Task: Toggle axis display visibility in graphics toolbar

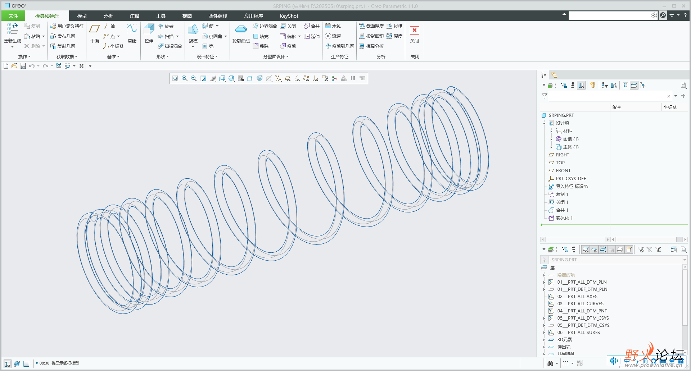Action: [x=297, y=78]
